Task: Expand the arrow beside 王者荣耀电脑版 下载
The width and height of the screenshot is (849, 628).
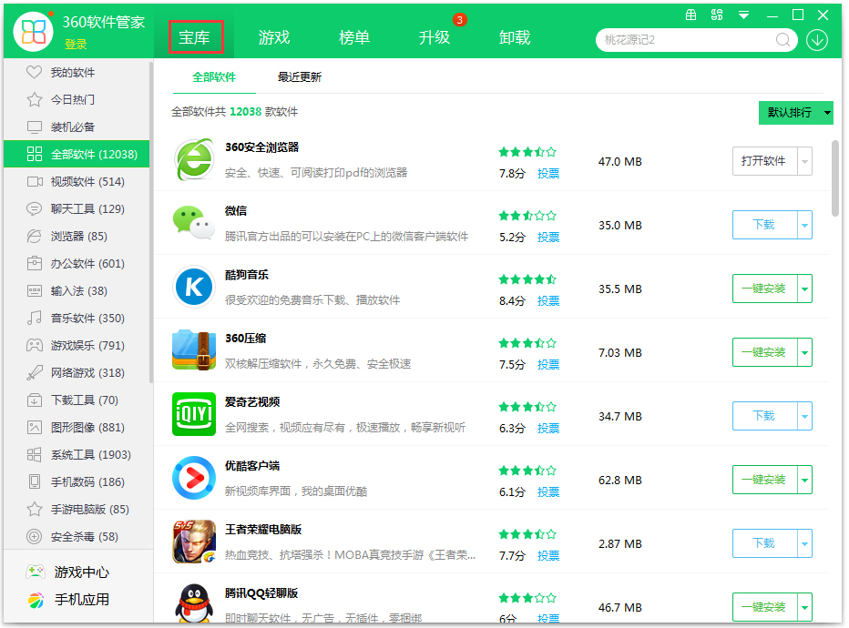Action: [804, 543]
